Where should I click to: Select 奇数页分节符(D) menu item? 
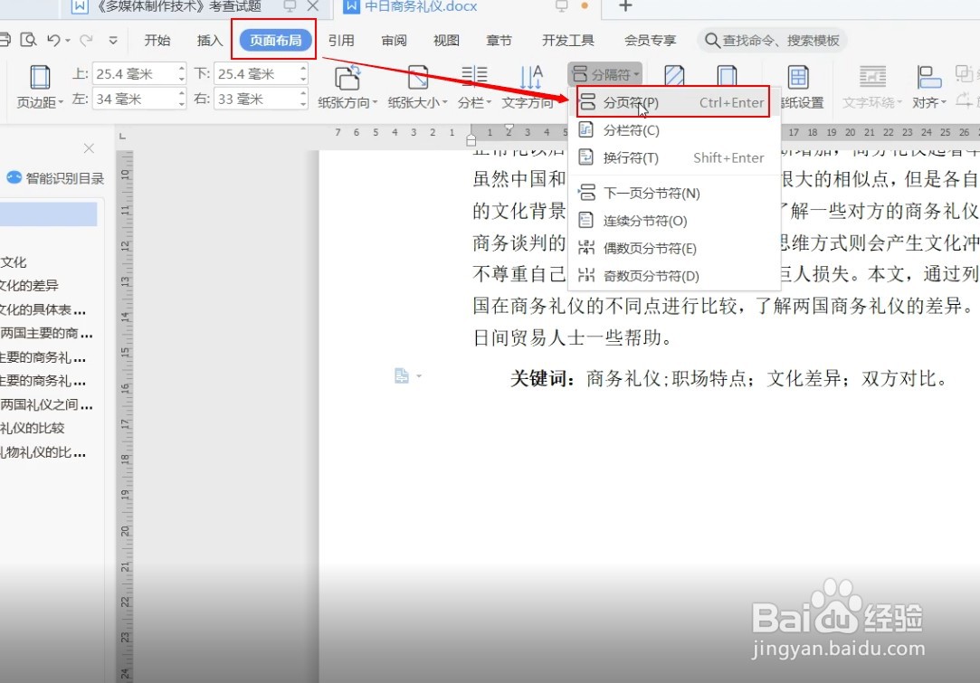click(x=674, y=276)
